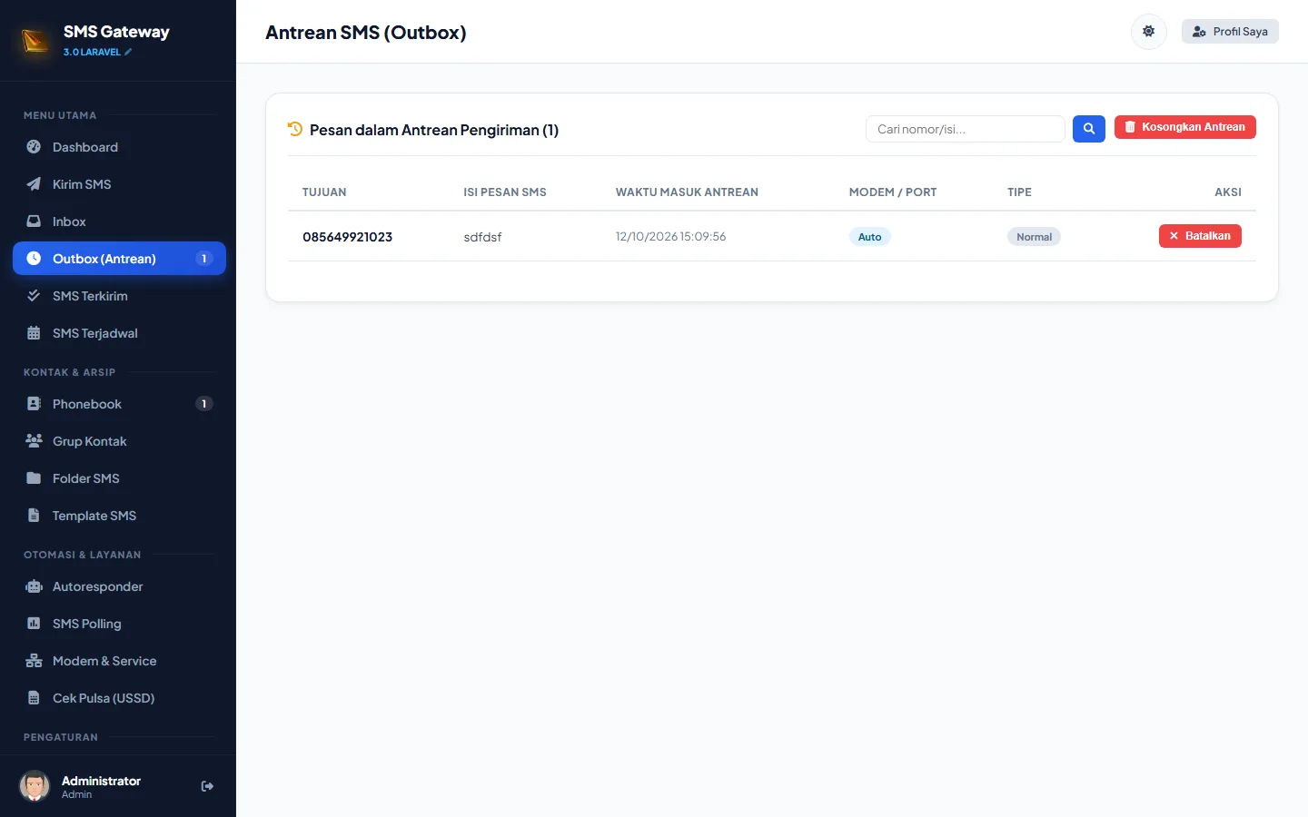Click the Cek Pulsa (USSD) calculator icon
This screenshot has height=817, width=1308.
34,698
